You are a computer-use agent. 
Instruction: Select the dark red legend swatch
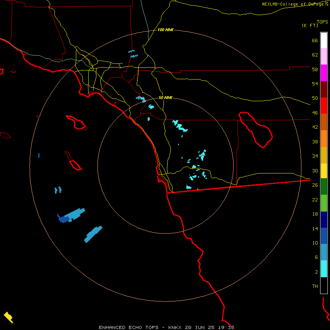[324, 89]
